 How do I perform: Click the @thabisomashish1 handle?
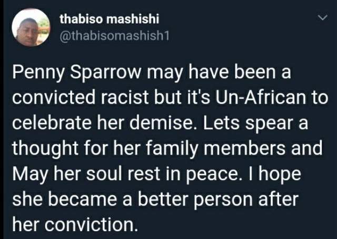pos(115,36)
